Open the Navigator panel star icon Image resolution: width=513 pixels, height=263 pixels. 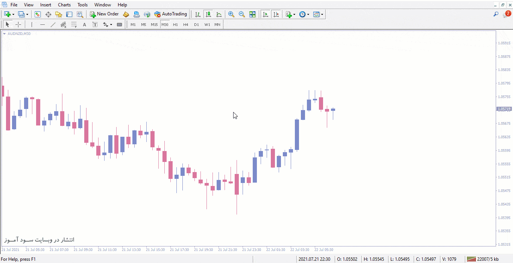pos(58,14)
